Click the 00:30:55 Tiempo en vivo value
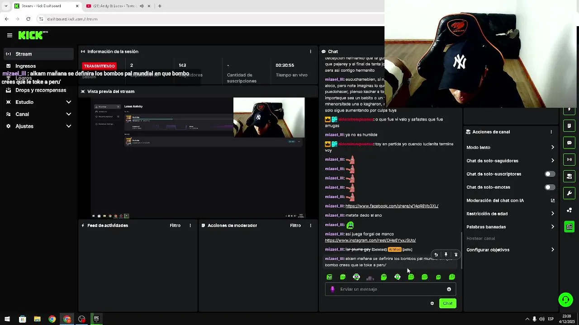This screenshot has height=325, width=579. coord(285,65)
